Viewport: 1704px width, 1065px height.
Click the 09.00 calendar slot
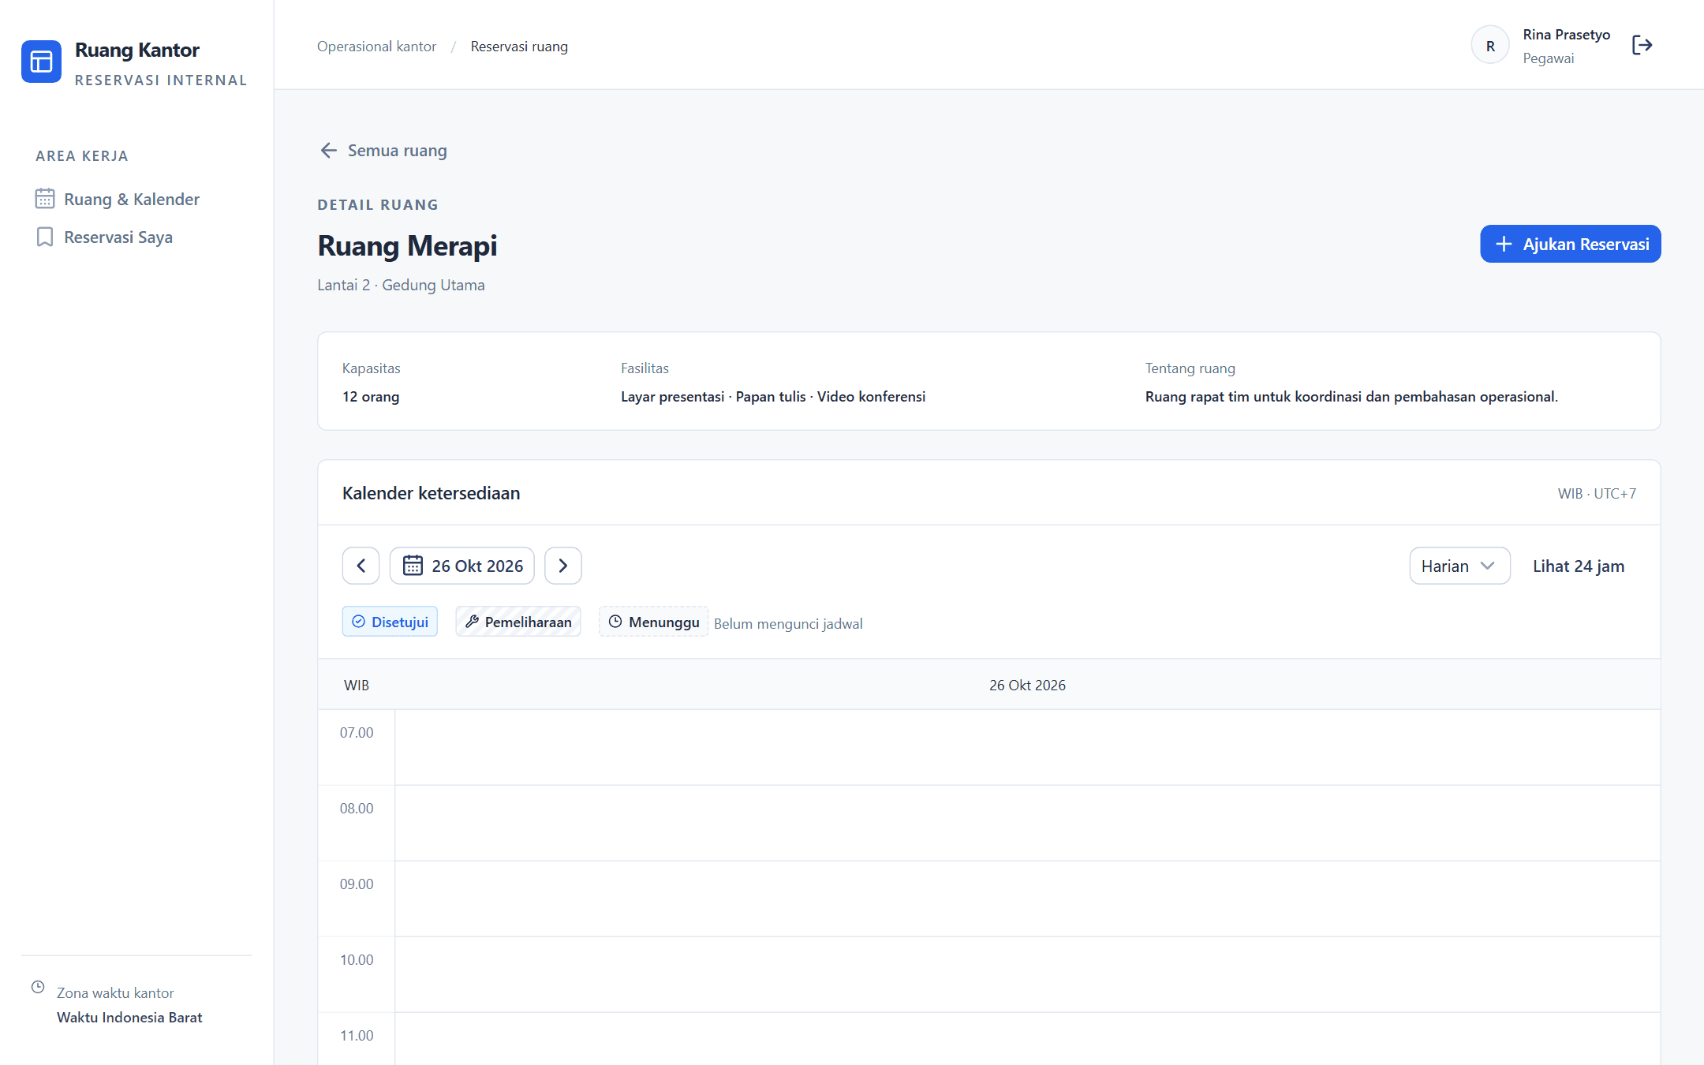[x=1027, y=899]
